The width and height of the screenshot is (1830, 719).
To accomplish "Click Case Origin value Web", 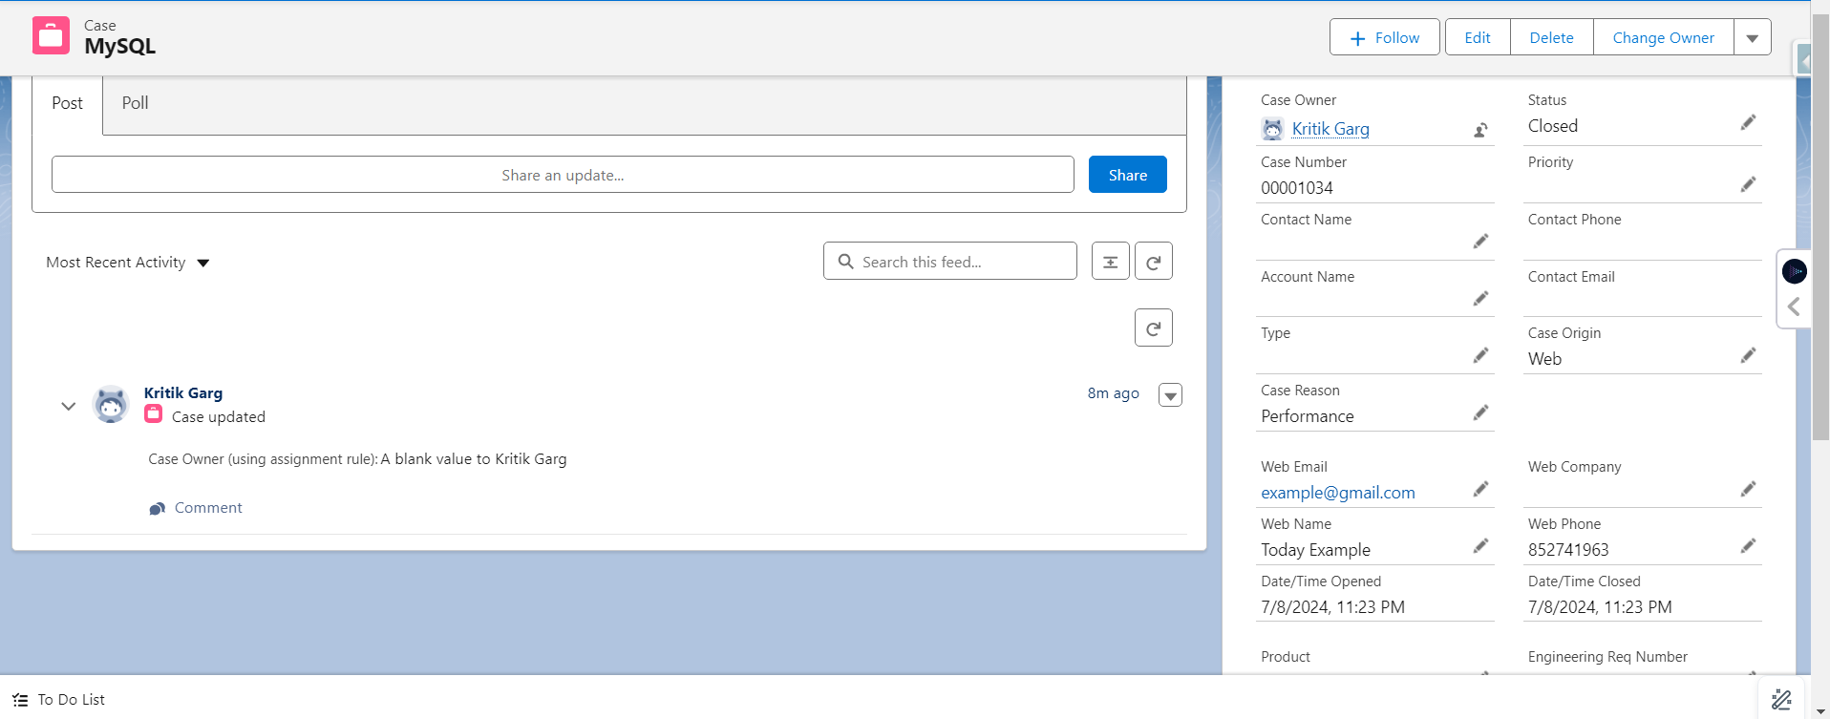I will click(1544, 359).
